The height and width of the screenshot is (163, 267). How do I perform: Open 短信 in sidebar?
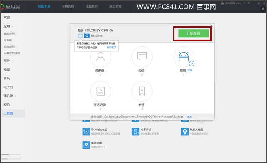point(7,104)
